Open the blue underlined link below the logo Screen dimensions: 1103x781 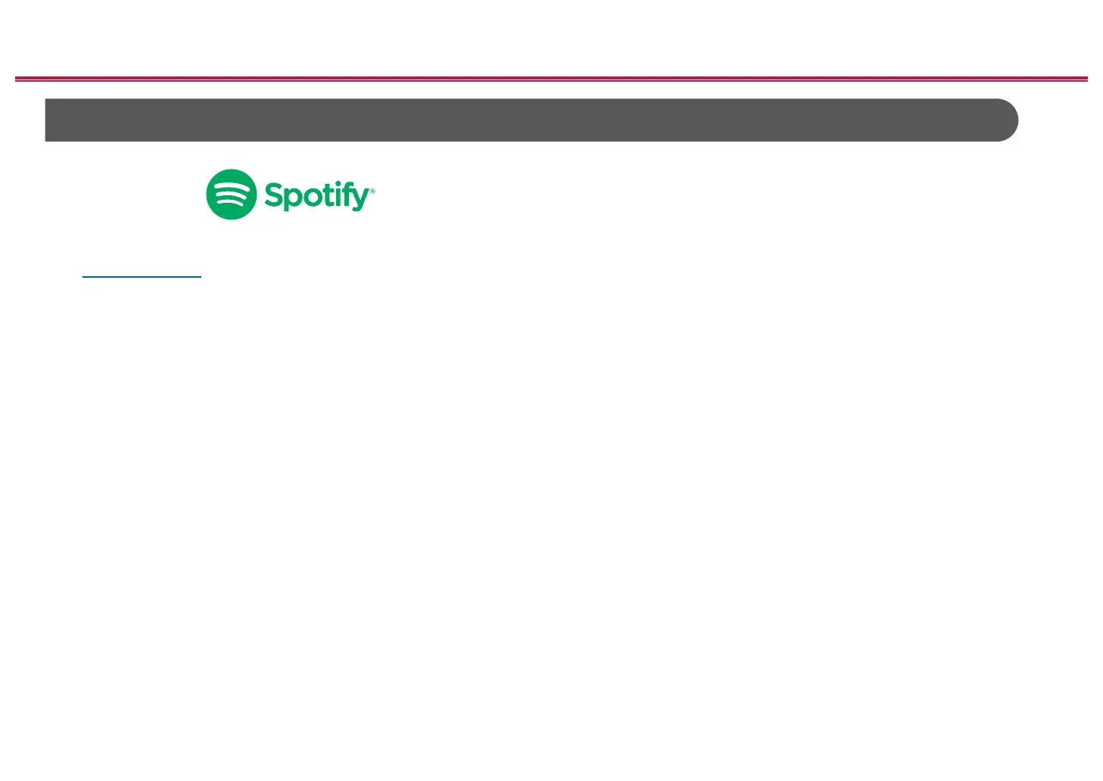(142, 277)
